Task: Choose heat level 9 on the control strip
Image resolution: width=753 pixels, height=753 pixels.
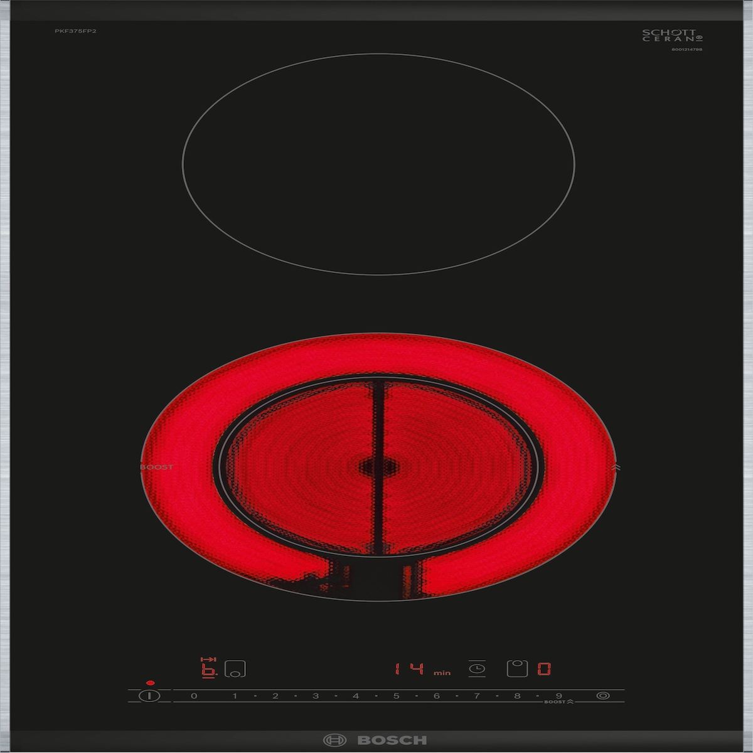Action: [x=558, y=695]
